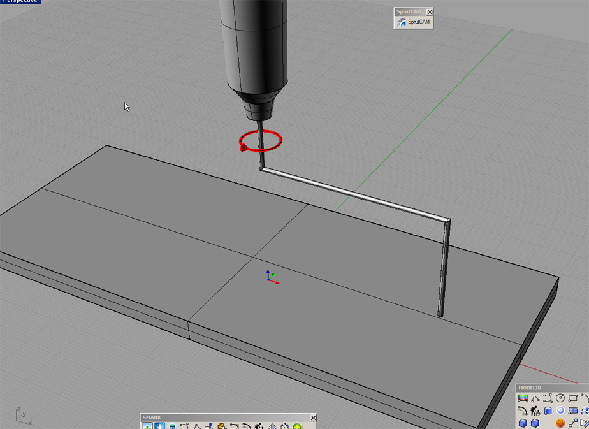This screenshot has height=429, width=589.
Task: Choose the circle tool in MODELIR
Action: tap(560, 398)
